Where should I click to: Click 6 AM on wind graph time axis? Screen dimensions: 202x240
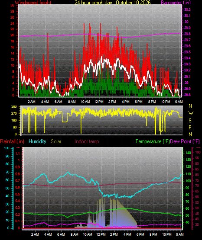coord(59,102)
